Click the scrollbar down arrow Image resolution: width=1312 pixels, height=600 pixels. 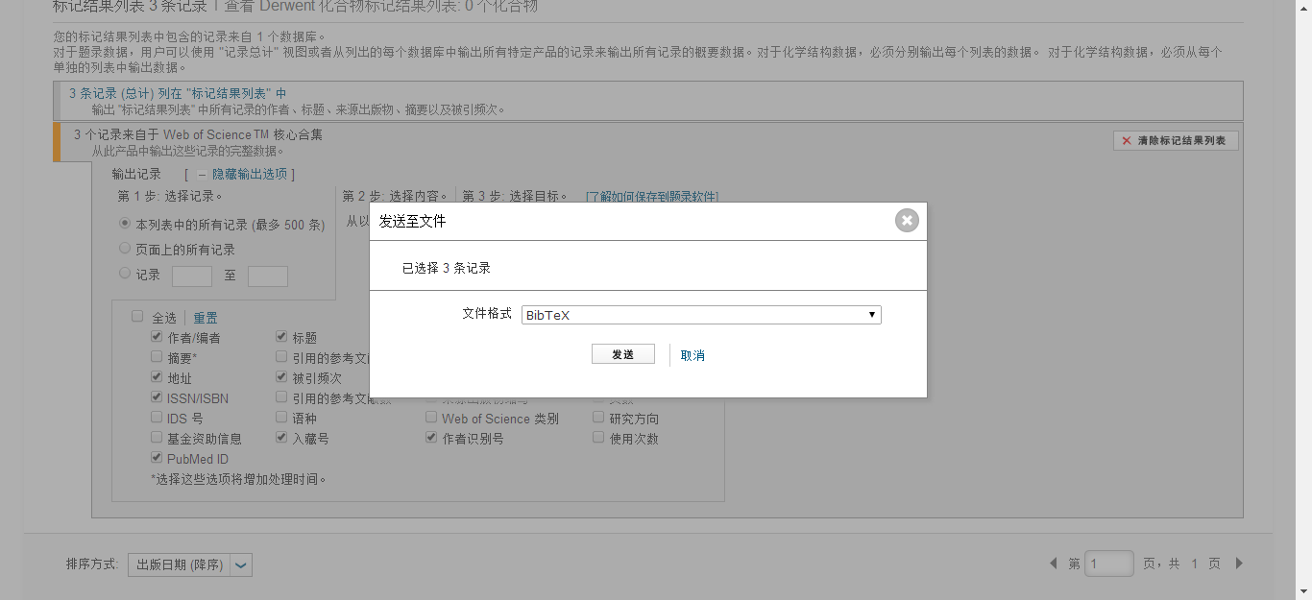(1302, 591)
